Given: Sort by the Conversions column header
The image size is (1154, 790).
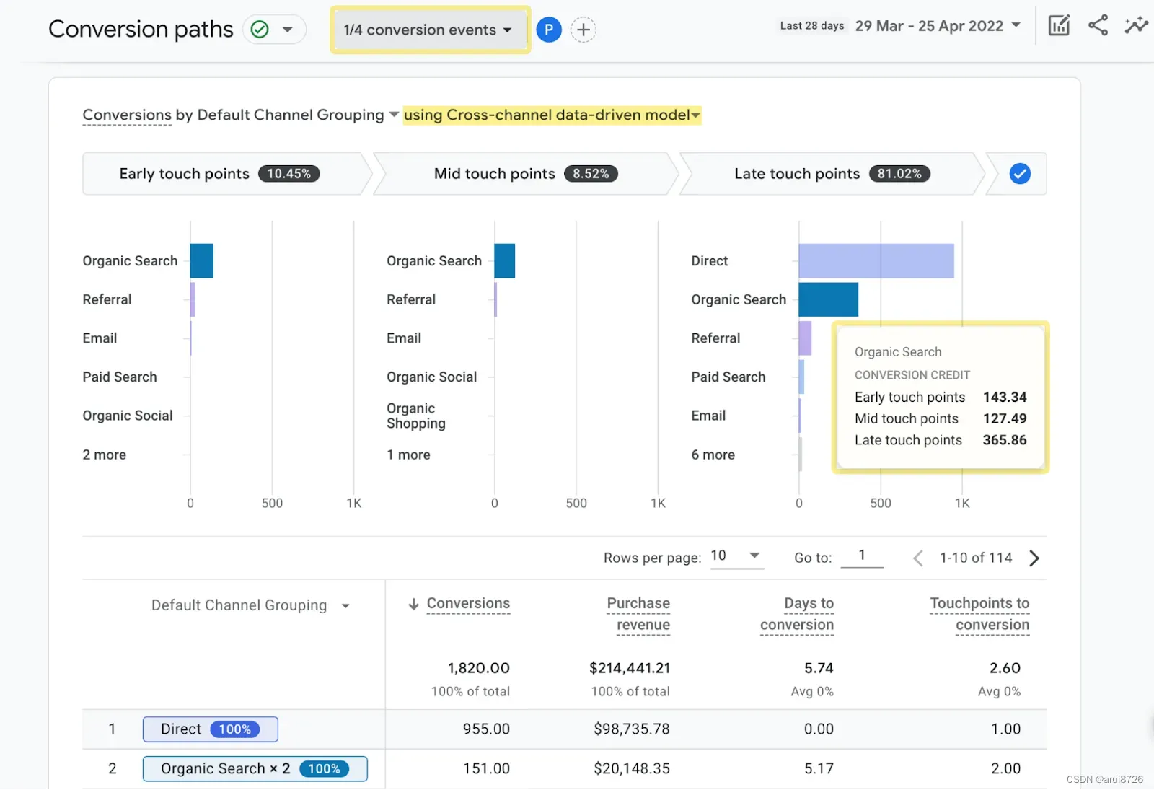Looking at the screenshot, I should click(468, 604).
